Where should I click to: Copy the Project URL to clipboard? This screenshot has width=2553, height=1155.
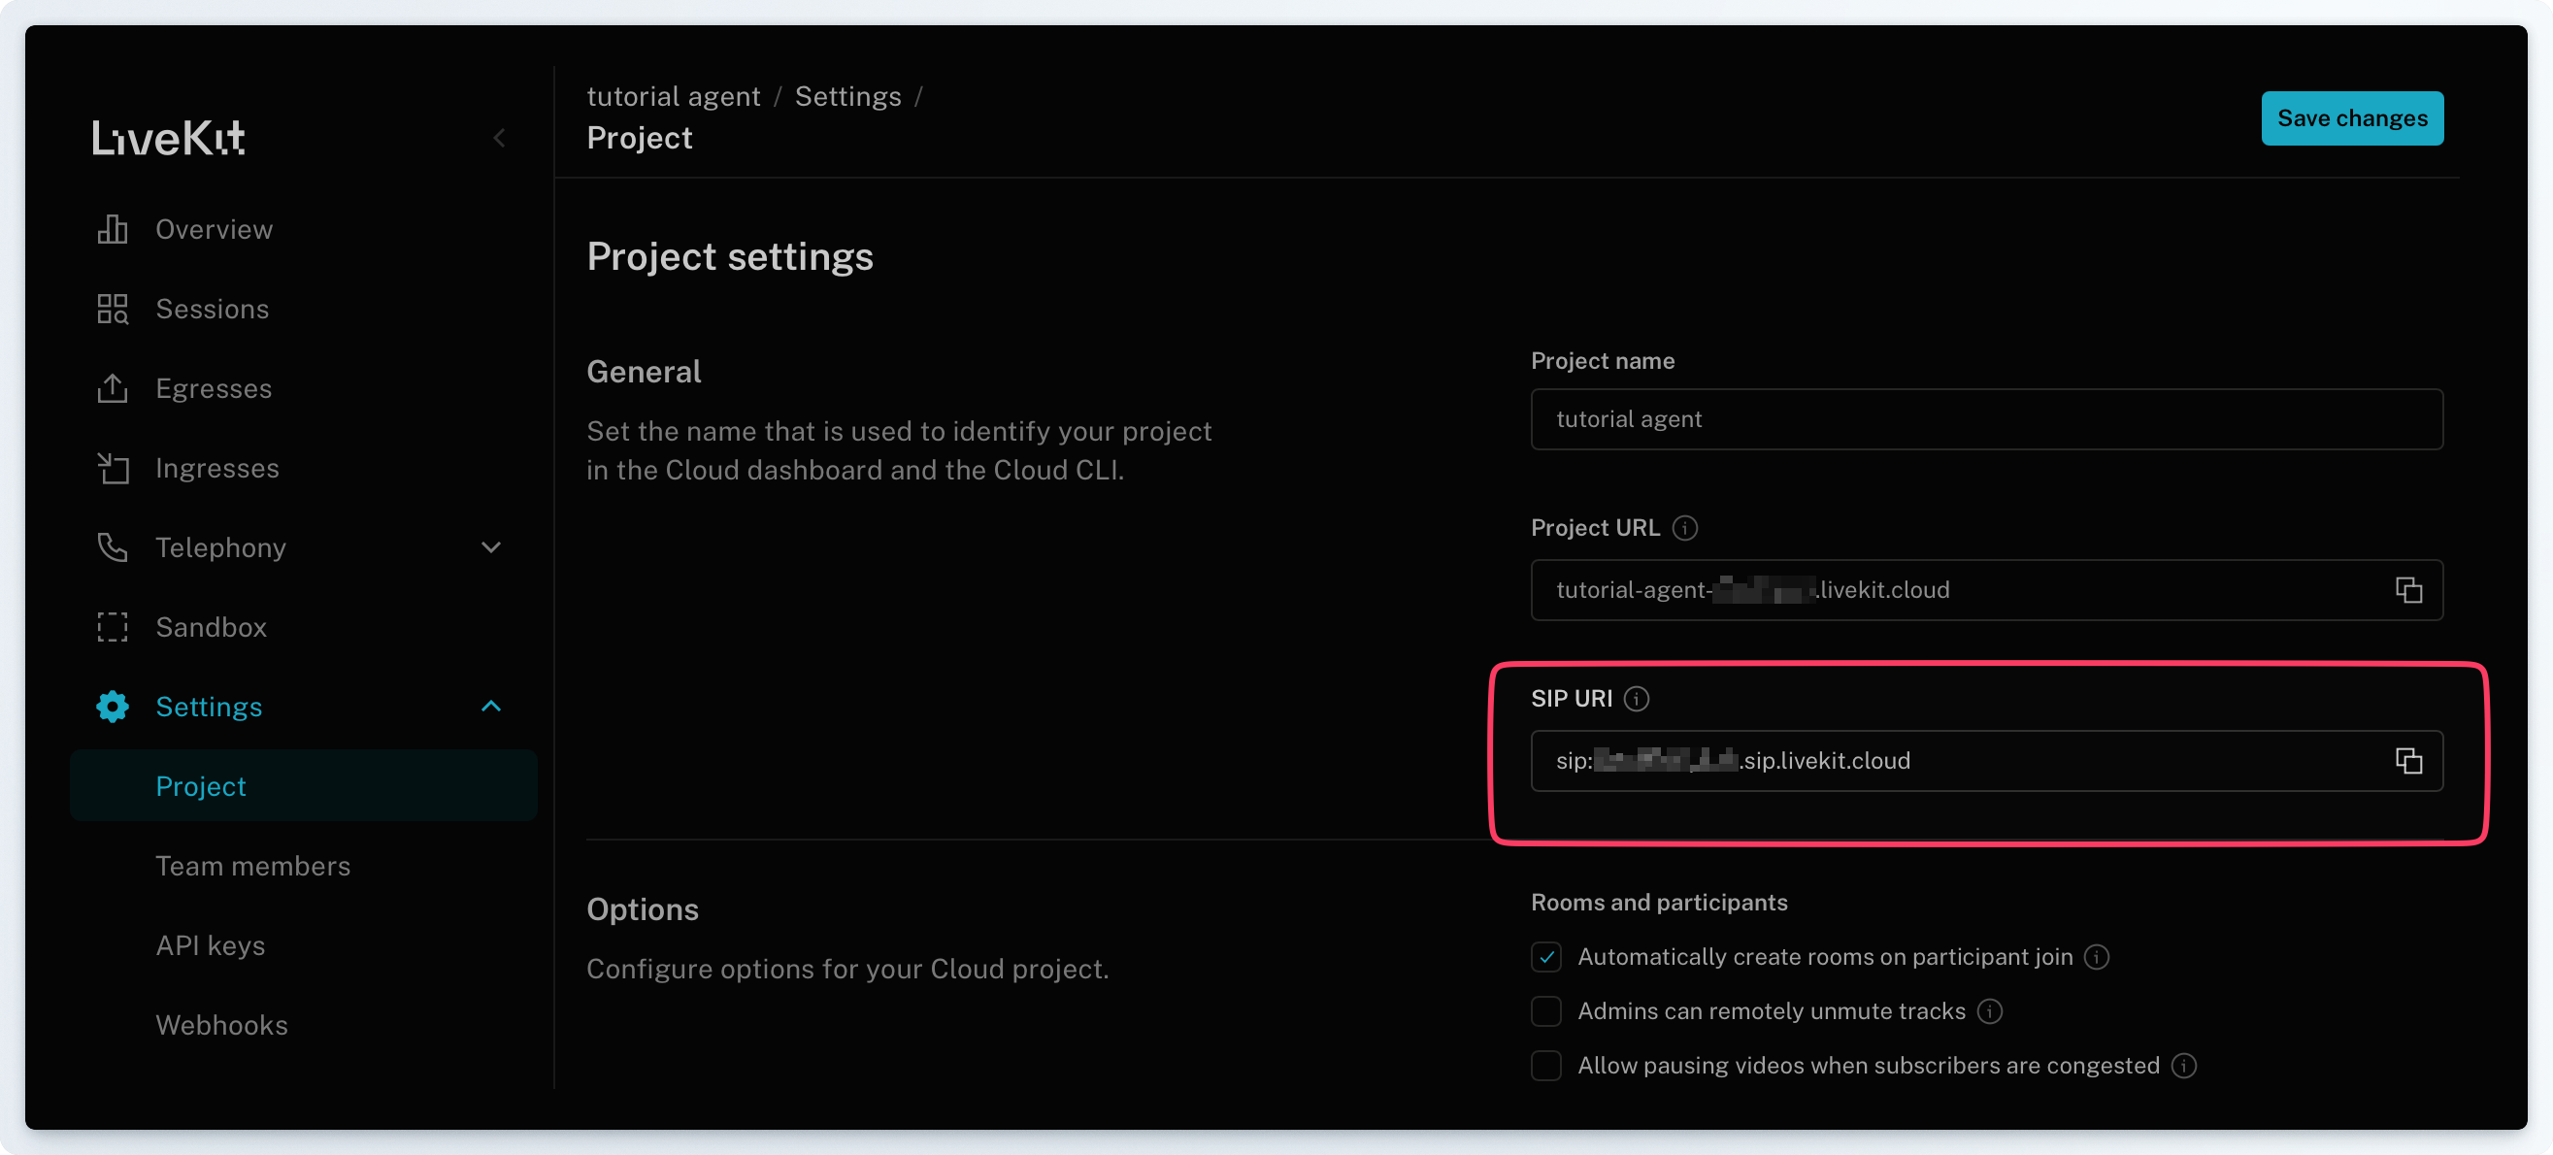(x=2408, y=590)
